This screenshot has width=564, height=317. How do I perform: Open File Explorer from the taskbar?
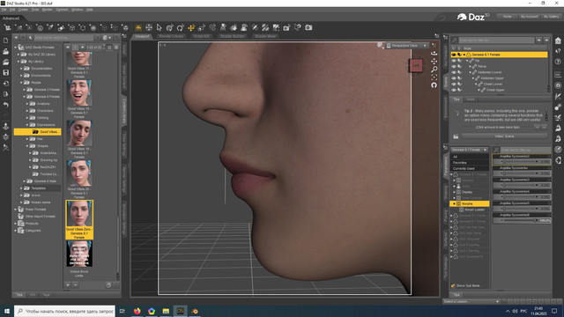click(166, 311)
